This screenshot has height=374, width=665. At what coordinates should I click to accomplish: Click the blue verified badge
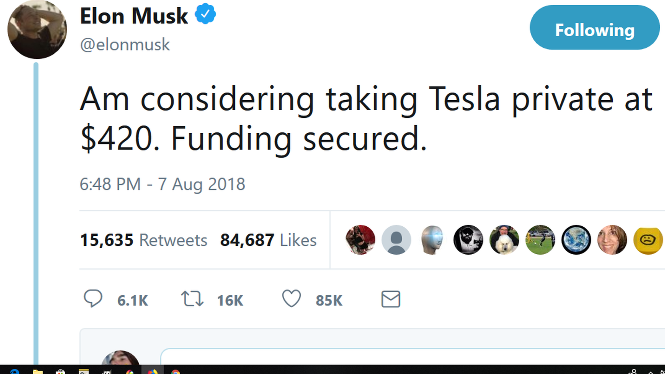point(205,14)
